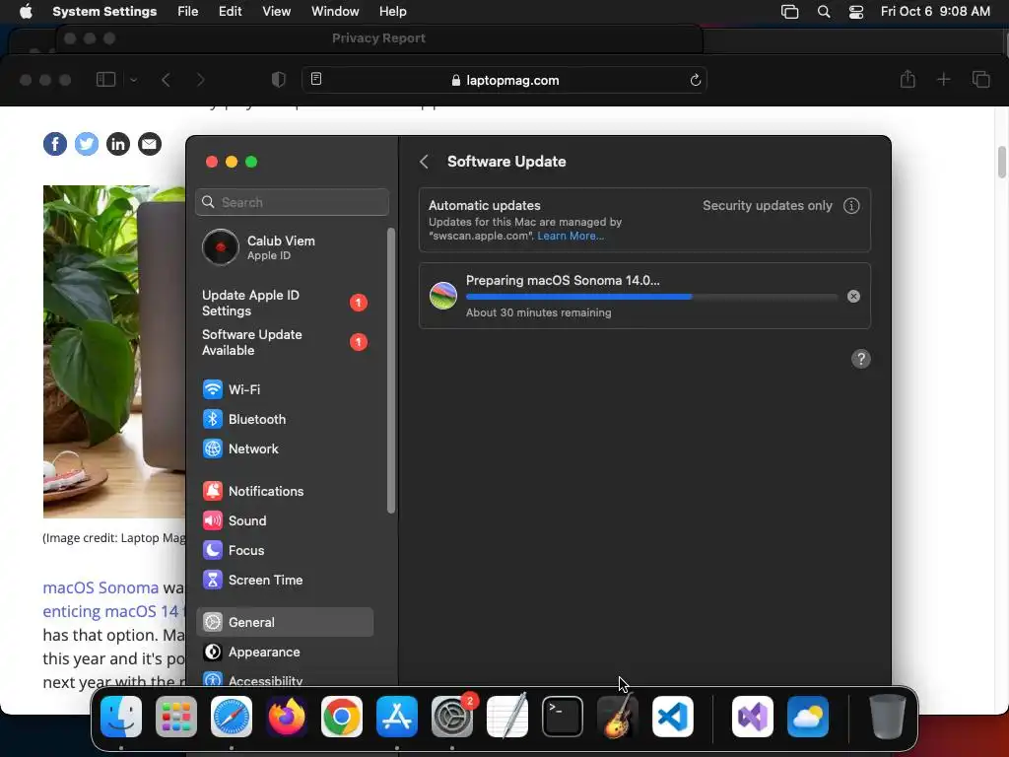The image size is (1009, 757).
Task: Go forward in Safari history
Action: click(200, 80)
